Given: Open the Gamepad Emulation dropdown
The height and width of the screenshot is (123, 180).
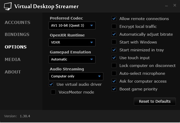Looking at the screenshot, I should point(72,59).
